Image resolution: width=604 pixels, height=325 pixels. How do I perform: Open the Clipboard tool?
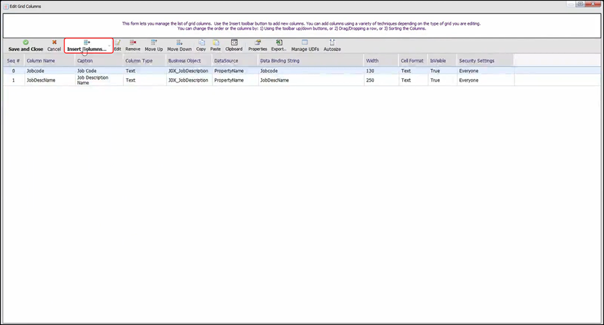[x=234, y=46]
